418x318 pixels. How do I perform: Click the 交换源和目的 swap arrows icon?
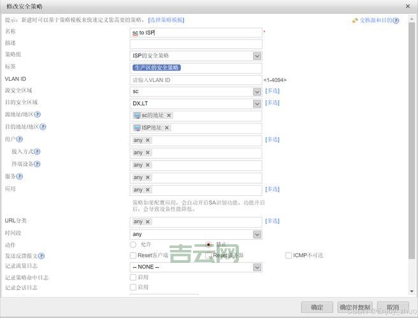355,20
